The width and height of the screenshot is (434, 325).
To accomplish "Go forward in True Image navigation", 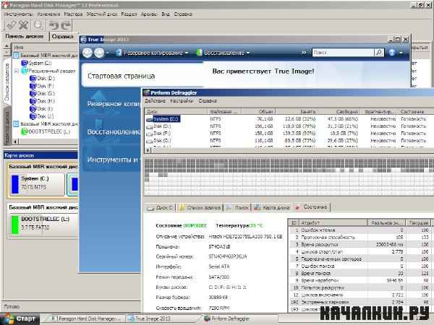I will tap(99, 53).
